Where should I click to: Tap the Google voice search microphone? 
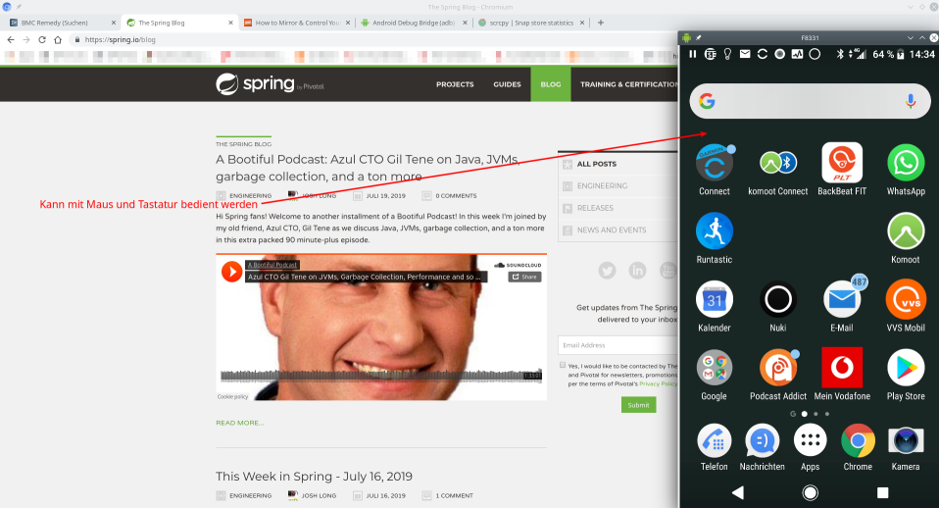tap(911, 101)
